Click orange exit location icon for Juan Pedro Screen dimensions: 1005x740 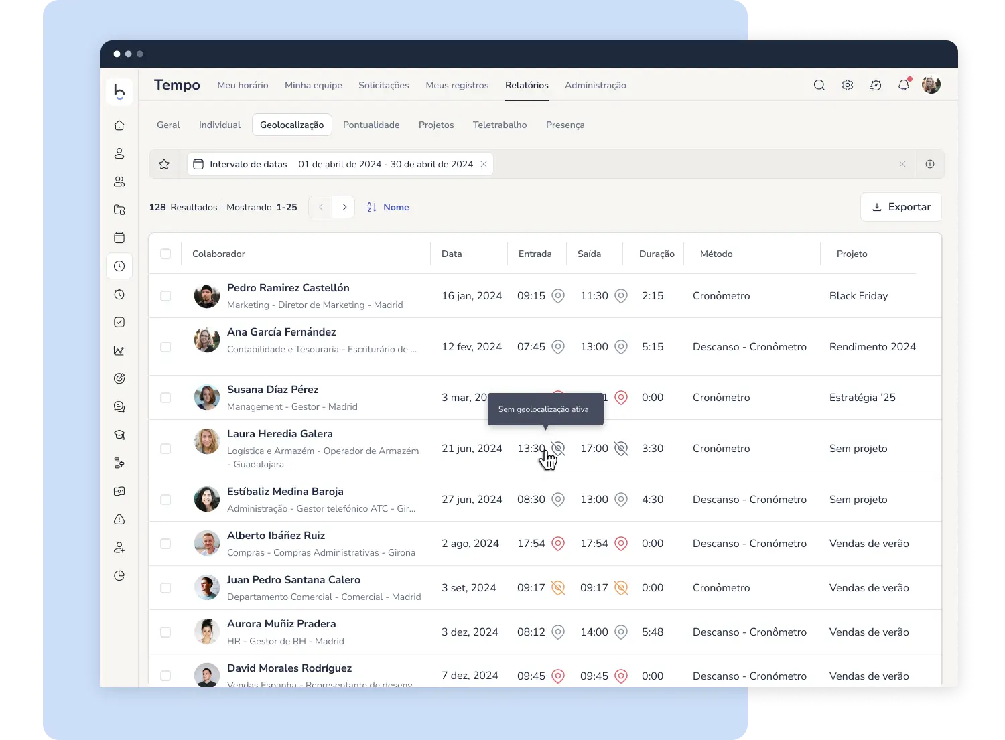point(621,588)
